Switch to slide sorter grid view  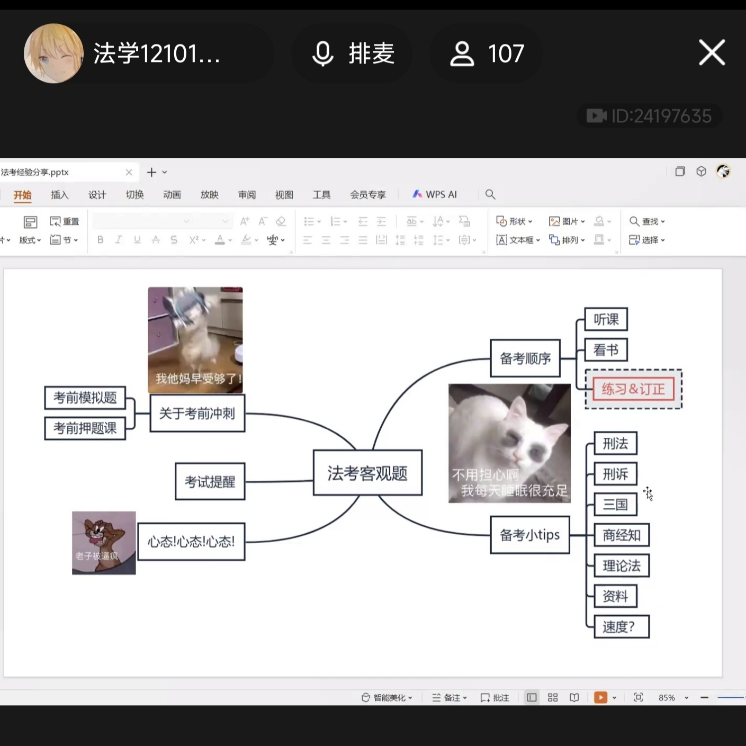click(x=553, y=698)
